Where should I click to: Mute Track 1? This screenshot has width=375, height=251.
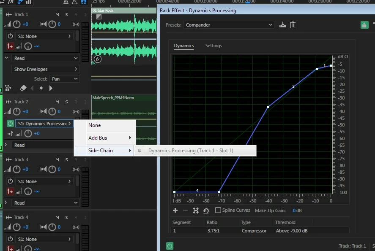click(x=57, y=15)
